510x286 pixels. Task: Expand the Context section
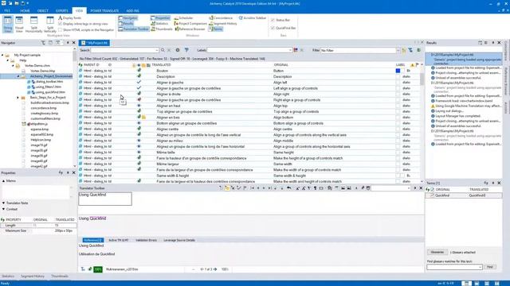[3, 209]
